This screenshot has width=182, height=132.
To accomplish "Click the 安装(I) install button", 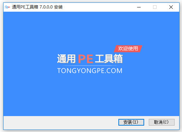I will point(131,122).
